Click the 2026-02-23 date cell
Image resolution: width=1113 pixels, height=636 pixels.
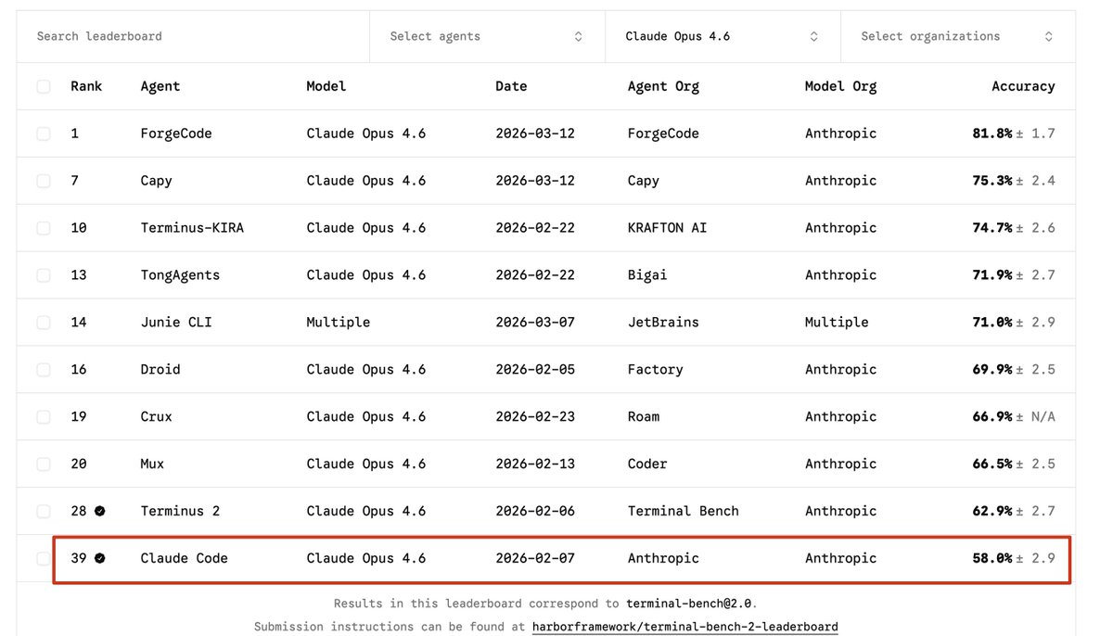(535, 417)
